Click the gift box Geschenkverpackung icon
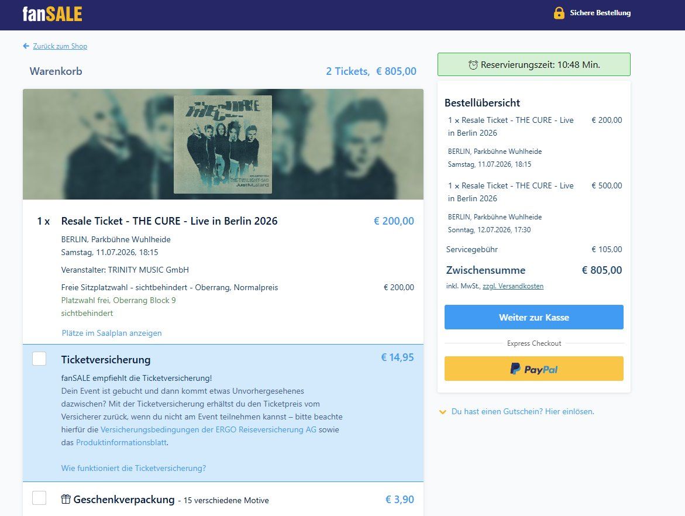Image resolution: width=685 pixels, height=516 pixels. 66,500
